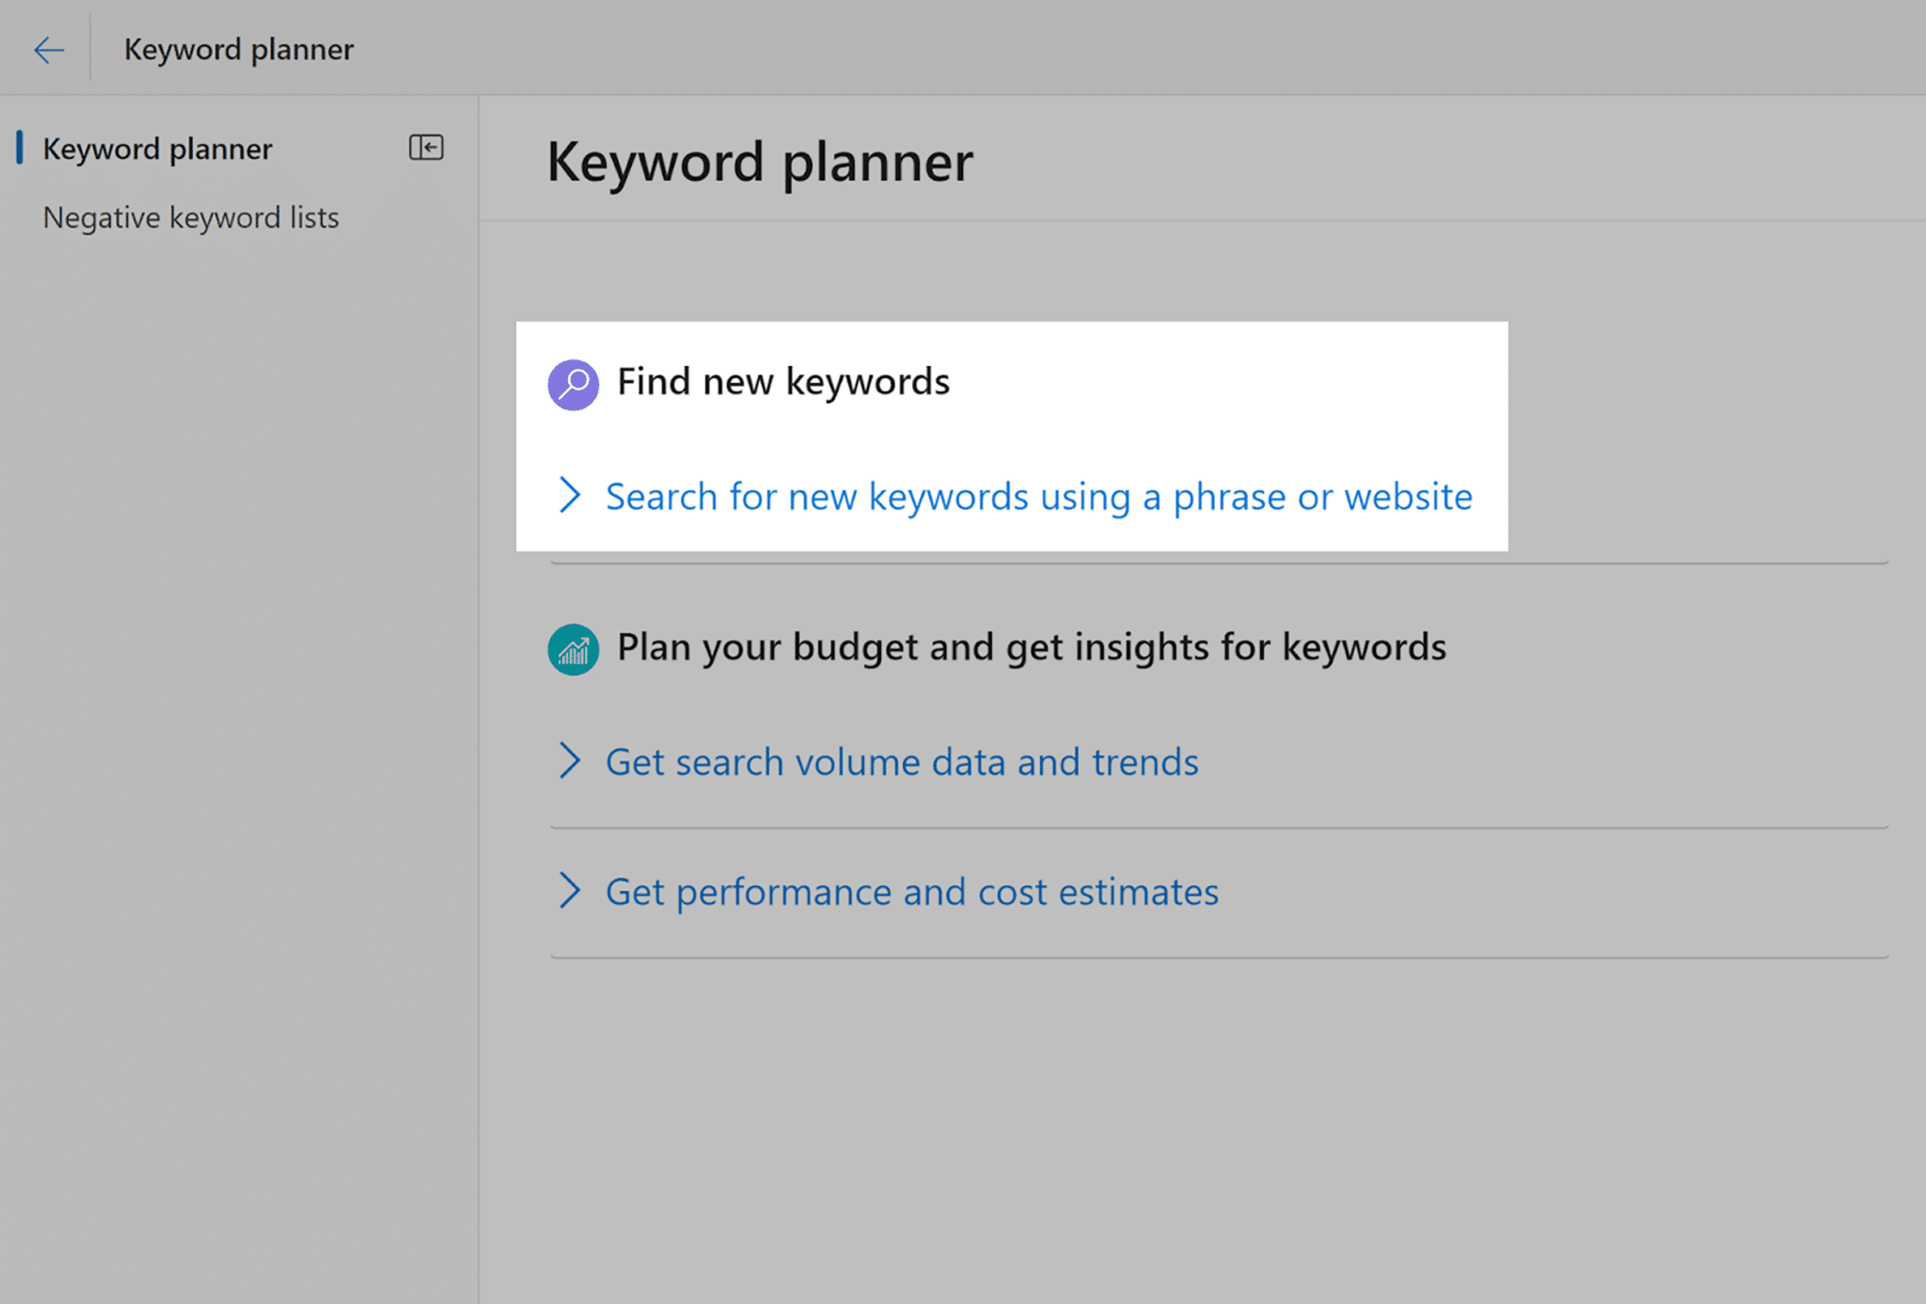The width and height of the screenshot is (1926, 1304).
Task: Click Keyword planner title in top bar
Action: tap(239, 49)
